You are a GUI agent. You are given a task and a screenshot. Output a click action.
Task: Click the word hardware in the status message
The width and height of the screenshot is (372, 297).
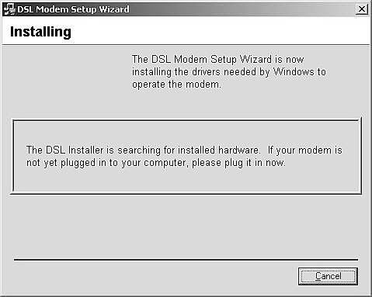(238, 150)
